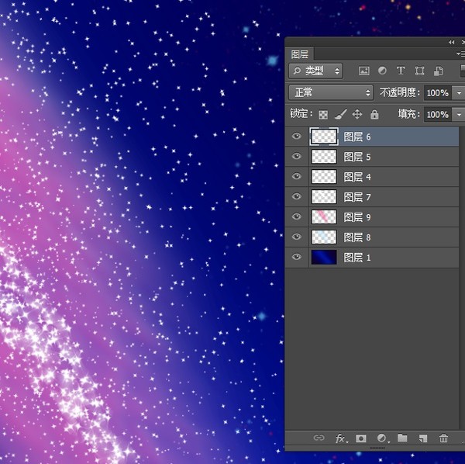Screen dimensions: 465x464
Task: Select layer name 图层 7
Action: [357, 197]
